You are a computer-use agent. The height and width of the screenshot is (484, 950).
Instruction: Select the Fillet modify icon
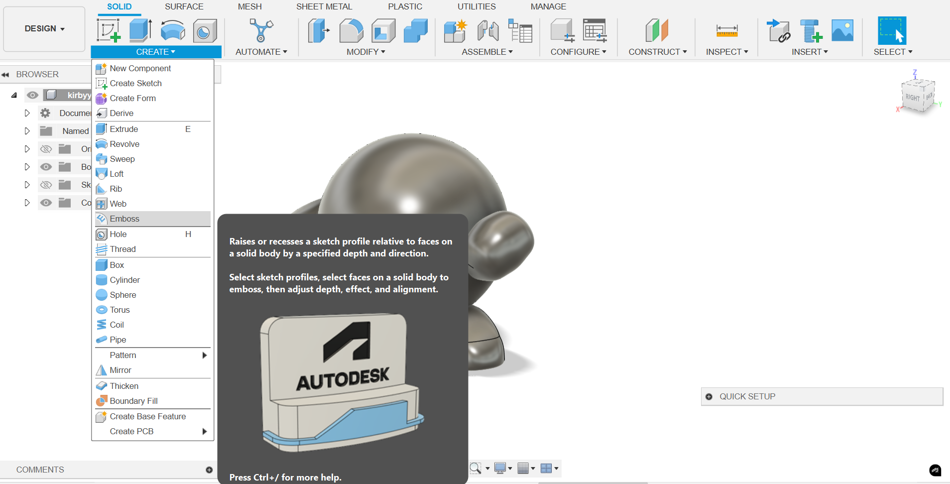351,30
